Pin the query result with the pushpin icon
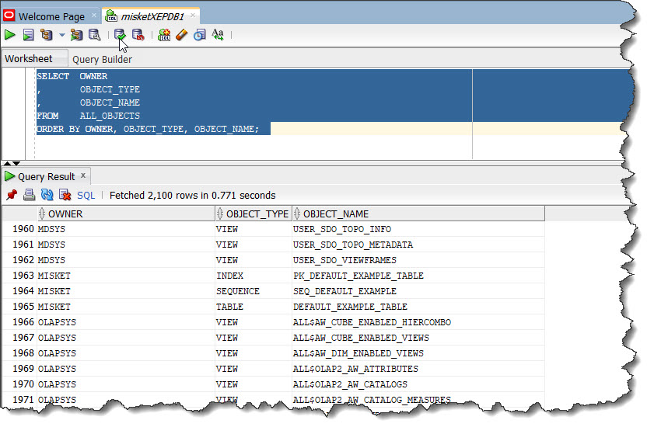The image size is (654, 434). [12, 195]
